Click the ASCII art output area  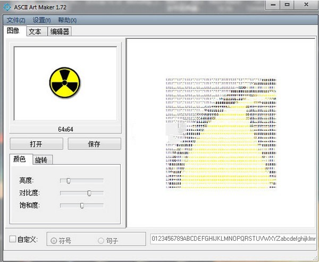[x=221, y=133]
